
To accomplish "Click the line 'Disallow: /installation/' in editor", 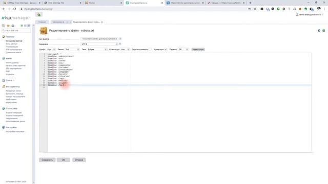I will pos(60,70).
